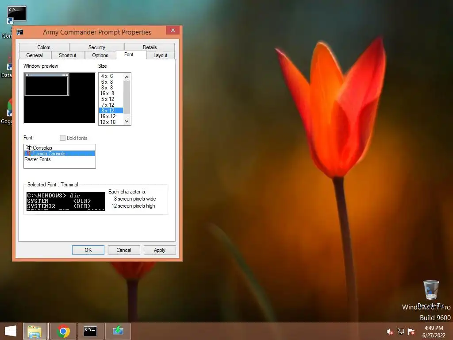Select font size 16 x 12
This screenshot has width=453, height=340.
coord(111,116)
